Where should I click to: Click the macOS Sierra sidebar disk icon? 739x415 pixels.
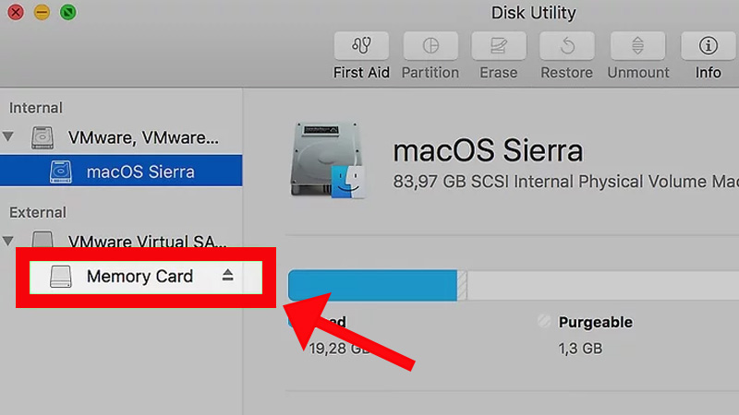61,172
